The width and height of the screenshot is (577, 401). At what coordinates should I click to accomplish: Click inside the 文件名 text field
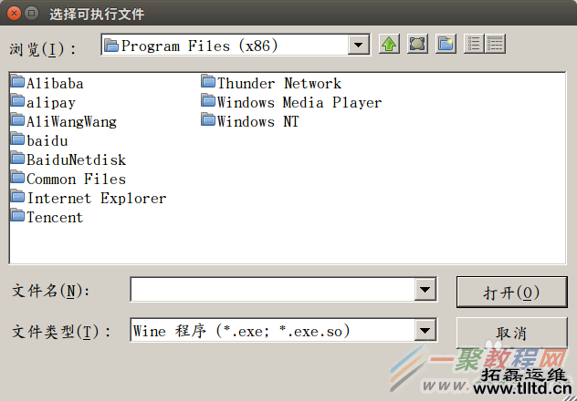click(x=272, y=290)
